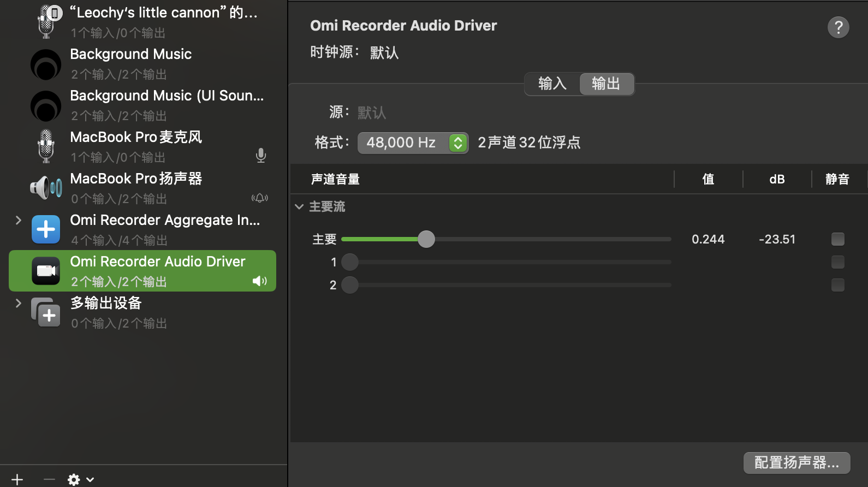
Task: Click the 静音 column header
Action: click(837, 179)
